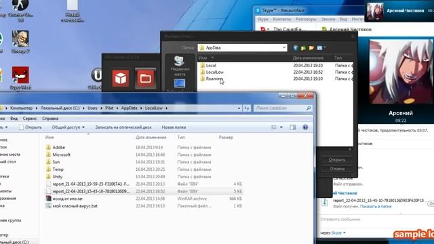Change view mode icon in Explorer toolbar
434x244 pixels.
(x=274, y=127)
